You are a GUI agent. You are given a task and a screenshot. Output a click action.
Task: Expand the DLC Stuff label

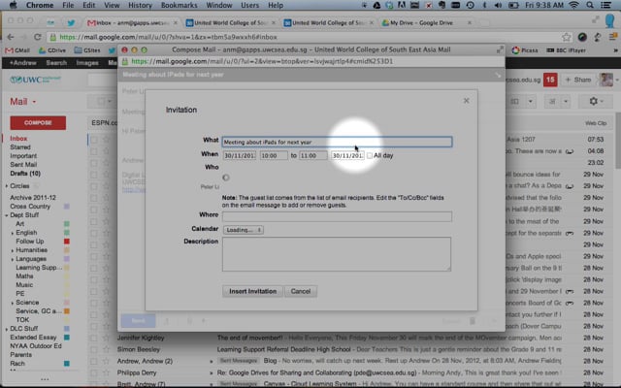pyautogui.click(x=7, y=329)
